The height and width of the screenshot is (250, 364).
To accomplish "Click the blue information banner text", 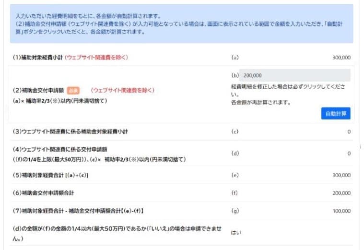I will (179, 24).
